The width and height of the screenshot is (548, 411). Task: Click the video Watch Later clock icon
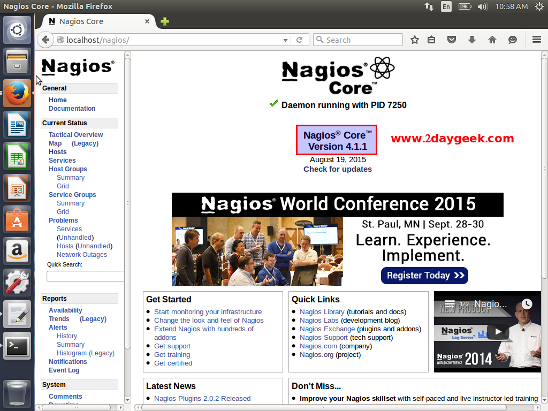coord(527,304)
